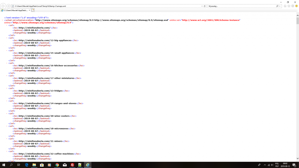The image size is (299, 168).
Task: Collapse the url node for 18-microwaves
Action: click(x=7, y=126)
